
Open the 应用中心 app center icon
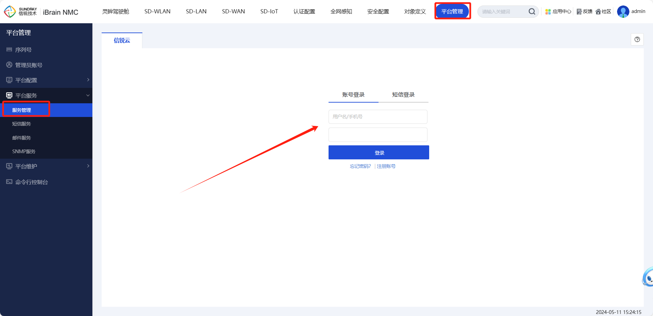(x=548, y=12)
